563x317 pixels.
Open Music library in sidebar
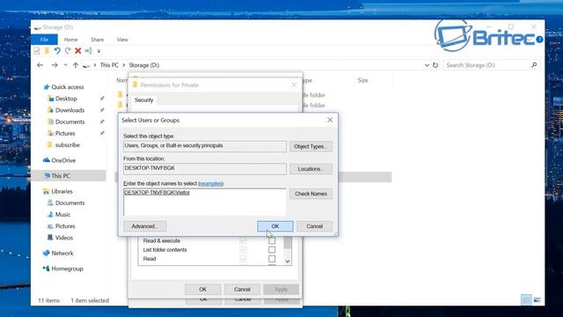click(x=62, y=215)
